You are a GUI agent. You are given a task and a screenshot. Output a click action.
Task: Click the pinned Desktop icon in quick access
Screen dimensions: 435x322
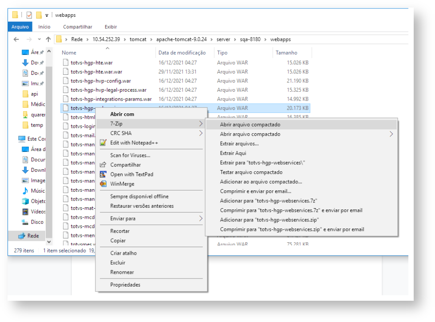click(25, 52)
